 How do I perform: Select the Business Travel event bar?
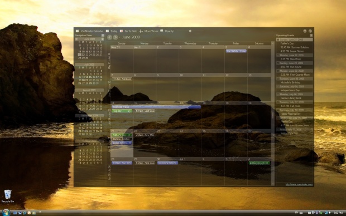click(x=156, y=107)
